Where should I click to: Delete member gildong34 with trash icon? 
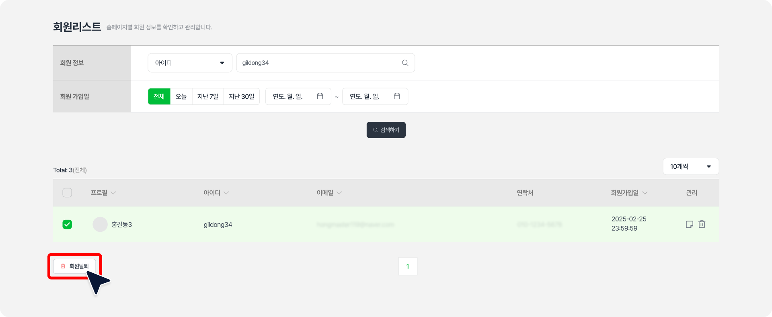(702, 224)
